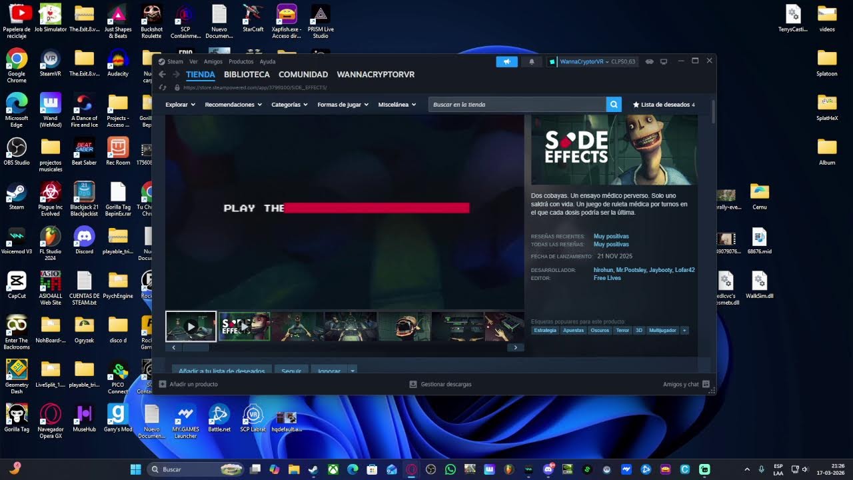The width and height of the screenshot is (853, 480).
Task: Open WANNACRYPTORVR profile tab
Action: point(376,75)
